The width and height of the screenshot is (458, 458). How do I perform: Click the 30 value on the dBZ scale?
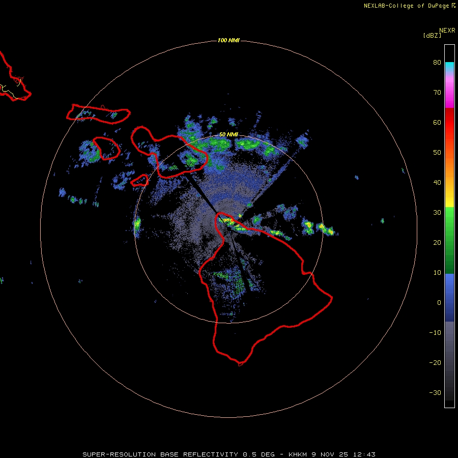[x=437, y=213]
